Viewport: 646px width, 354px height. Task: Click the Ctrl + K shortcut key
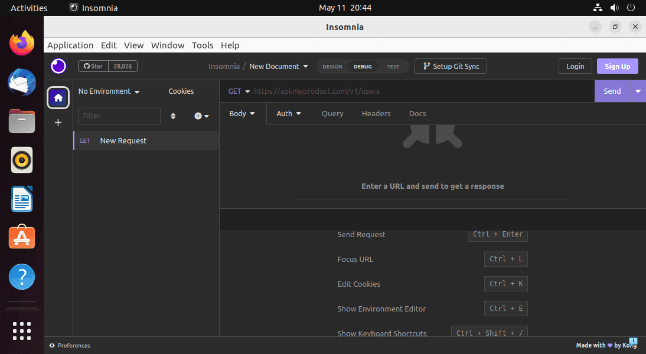[506, 284]
